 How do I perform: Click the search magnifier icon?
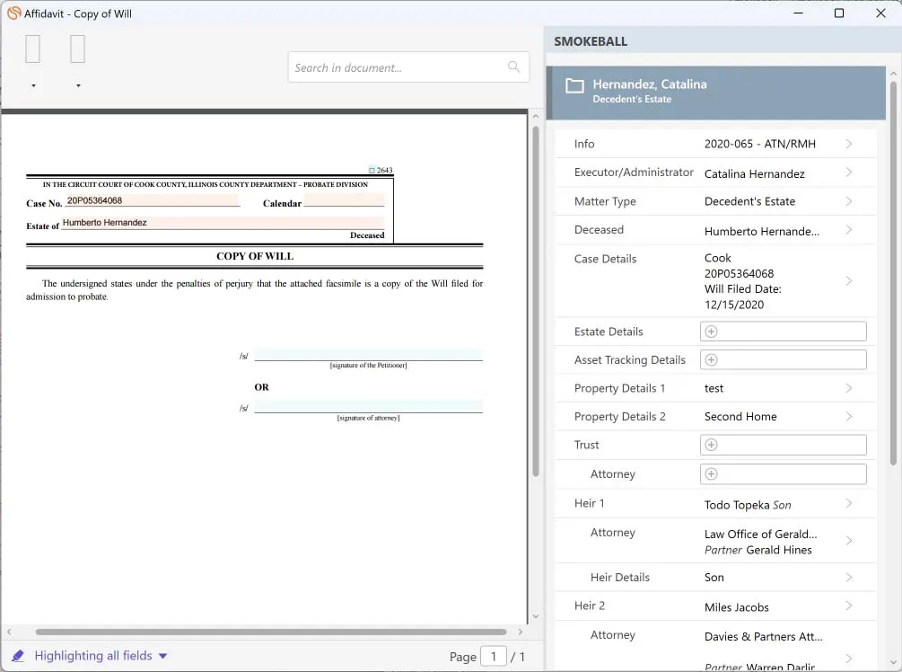[513, 66]
